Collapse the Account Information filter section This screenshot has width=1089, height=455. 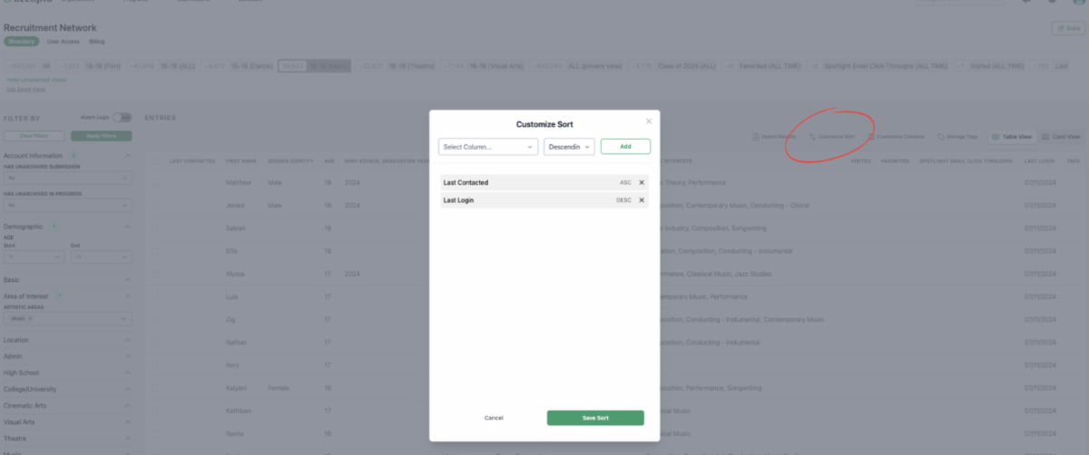tap(127, 156)
